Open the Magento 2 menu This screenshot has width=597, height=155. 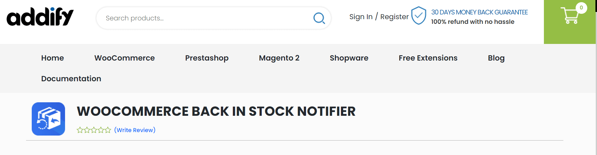pyautogui.click(x=279, y=58)
